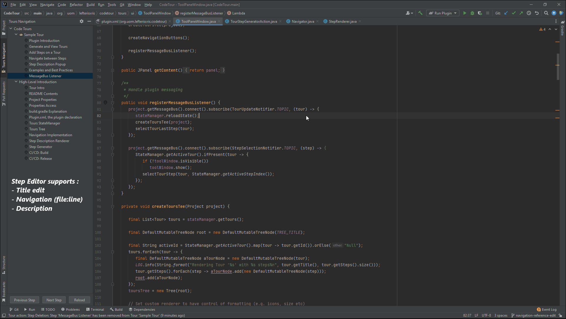
Task: Click the Build hammer icon in toolbar
Action: point(420,13)
